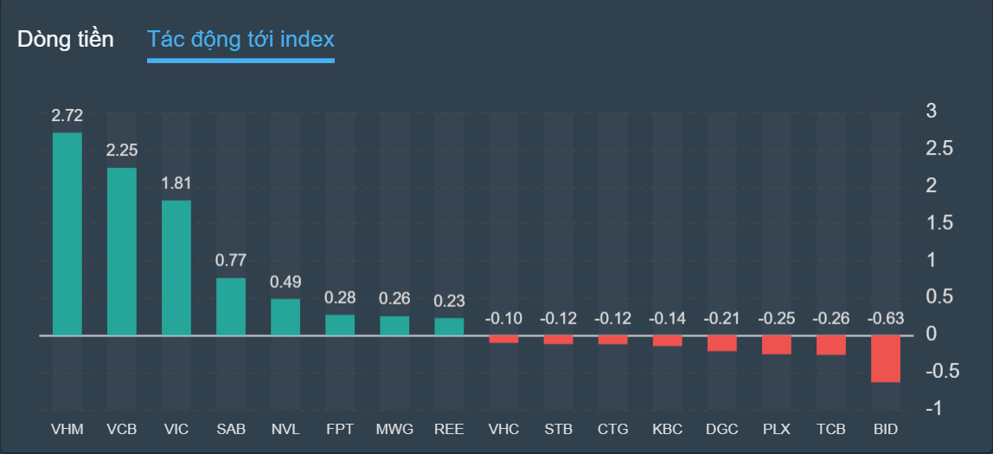Image resolution: width=993 pixels, height=454 pixels.
Task: Click the VCB green bar
Action: click(122, 251)
